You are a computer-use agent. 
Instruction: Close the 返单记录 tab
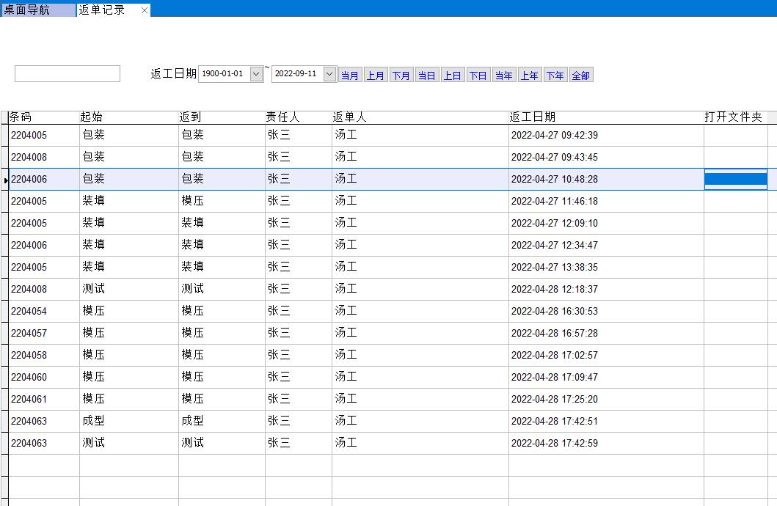pyautogui.click(x=145, y=10)
